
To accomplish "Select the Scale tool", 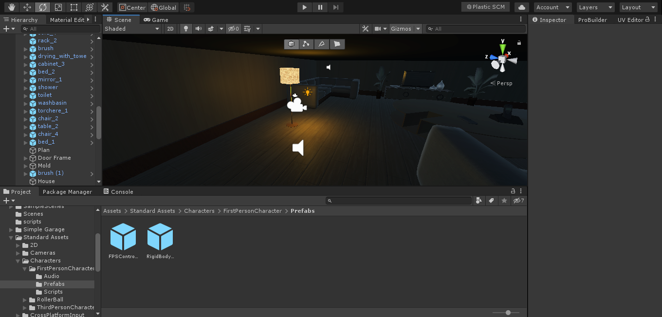I will pos(58,7).
